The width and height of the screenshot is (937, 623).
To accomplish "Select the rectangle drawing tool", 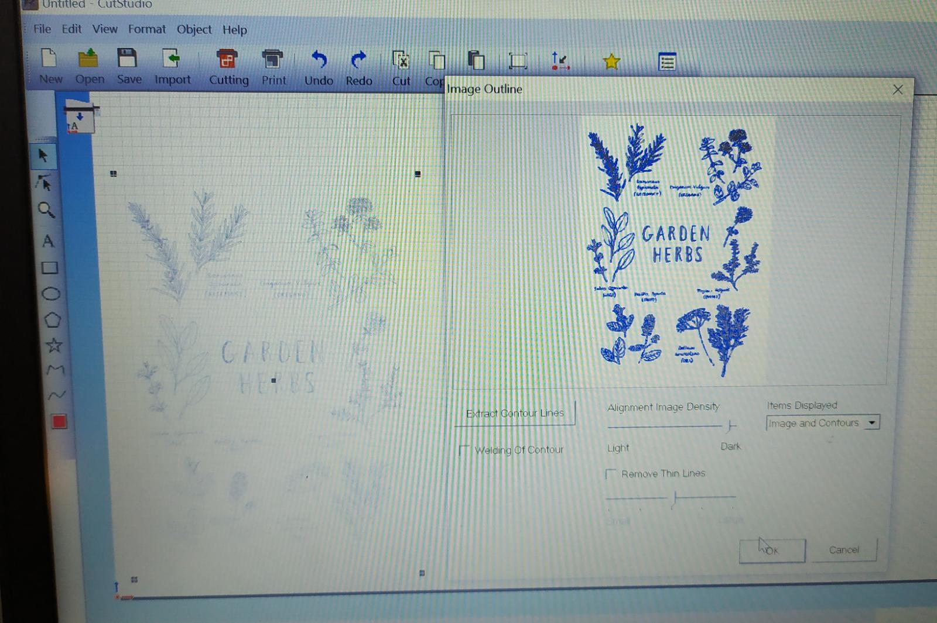I will coord(50,268).
